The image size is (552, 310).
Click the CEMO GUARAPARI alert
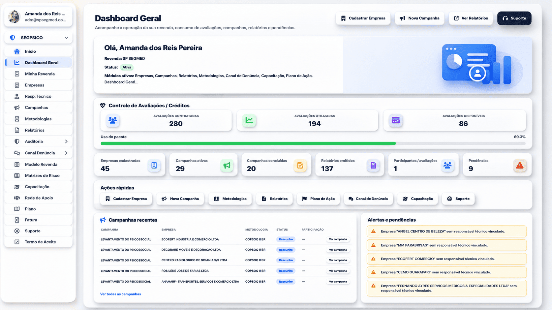coord(446,272)
